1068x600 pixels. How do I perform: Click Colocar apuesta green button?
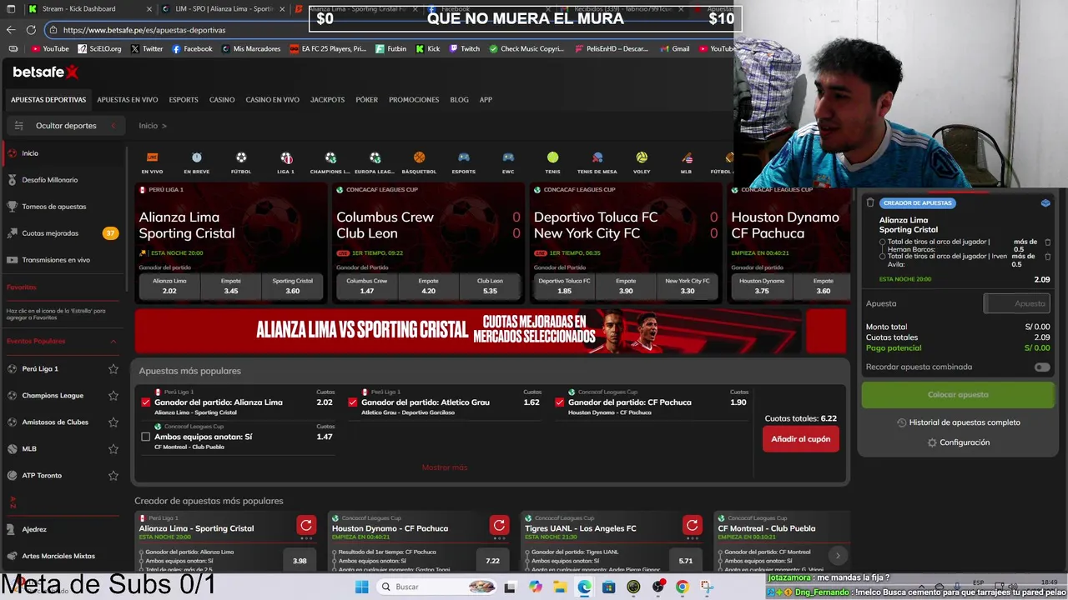point(958,394)
